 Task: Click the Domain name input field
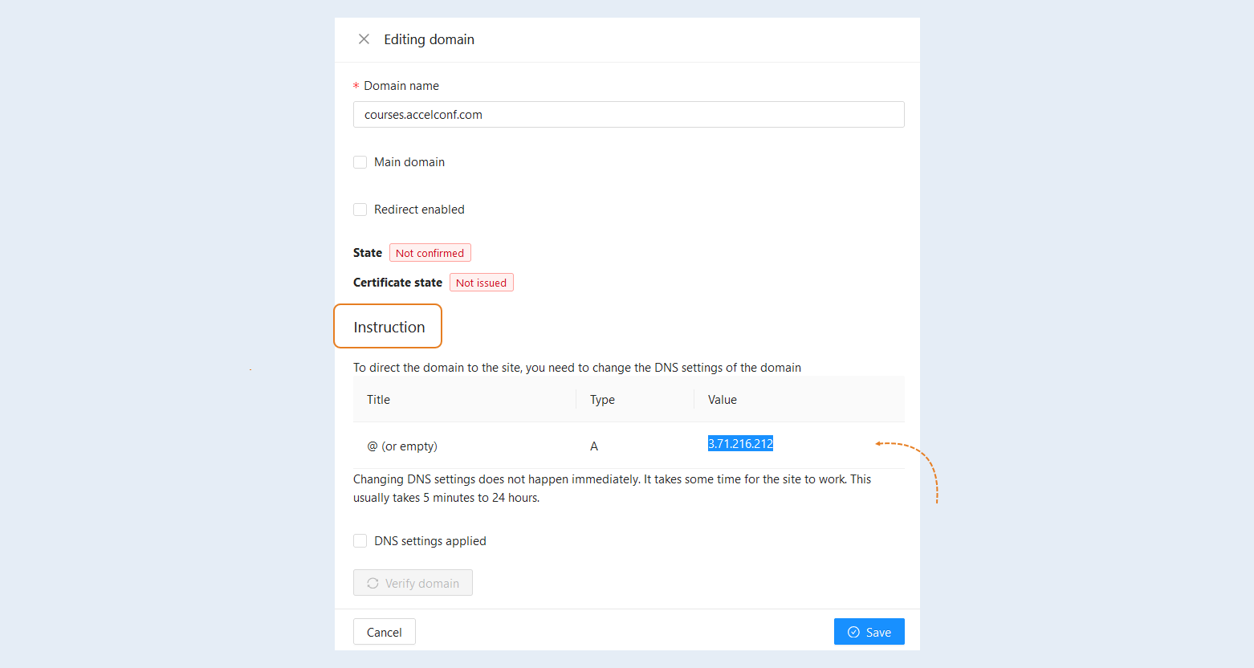point(629,115)
